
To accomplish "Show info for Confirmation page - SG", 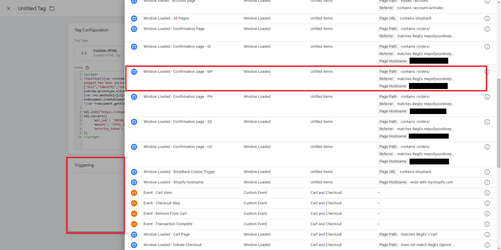I will pyautogui.click(x=487, y=122).
